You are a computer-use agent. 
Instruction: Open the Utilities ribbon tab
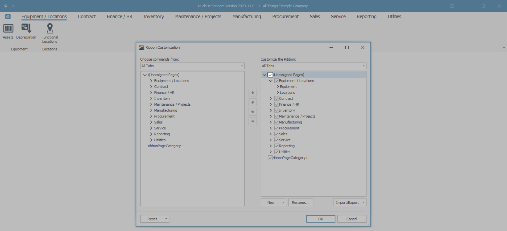click(x=394, y=17)
